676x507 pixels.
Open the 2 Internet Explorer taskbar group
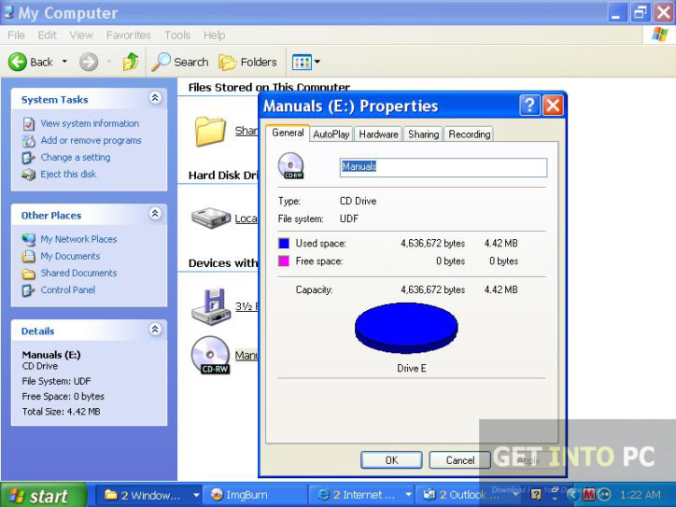(361, 495)
